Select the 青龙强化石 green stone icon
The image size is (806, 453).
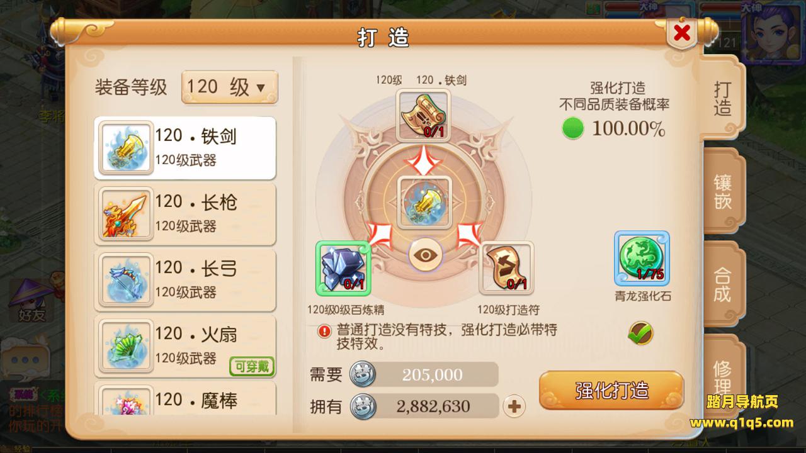(642, 258)
